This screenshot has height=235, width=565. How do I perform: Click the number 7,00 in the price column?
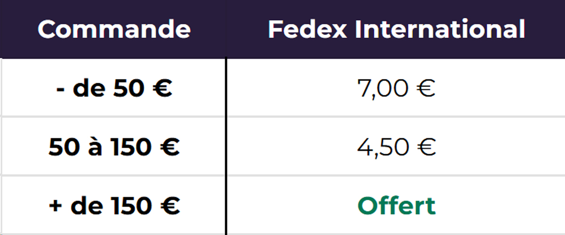(382, 89)
